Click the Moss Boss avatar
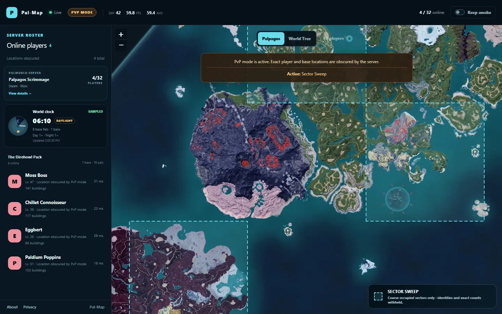Image resolution: width=502 pixels, height=314 pixels. tap(15, 181)
